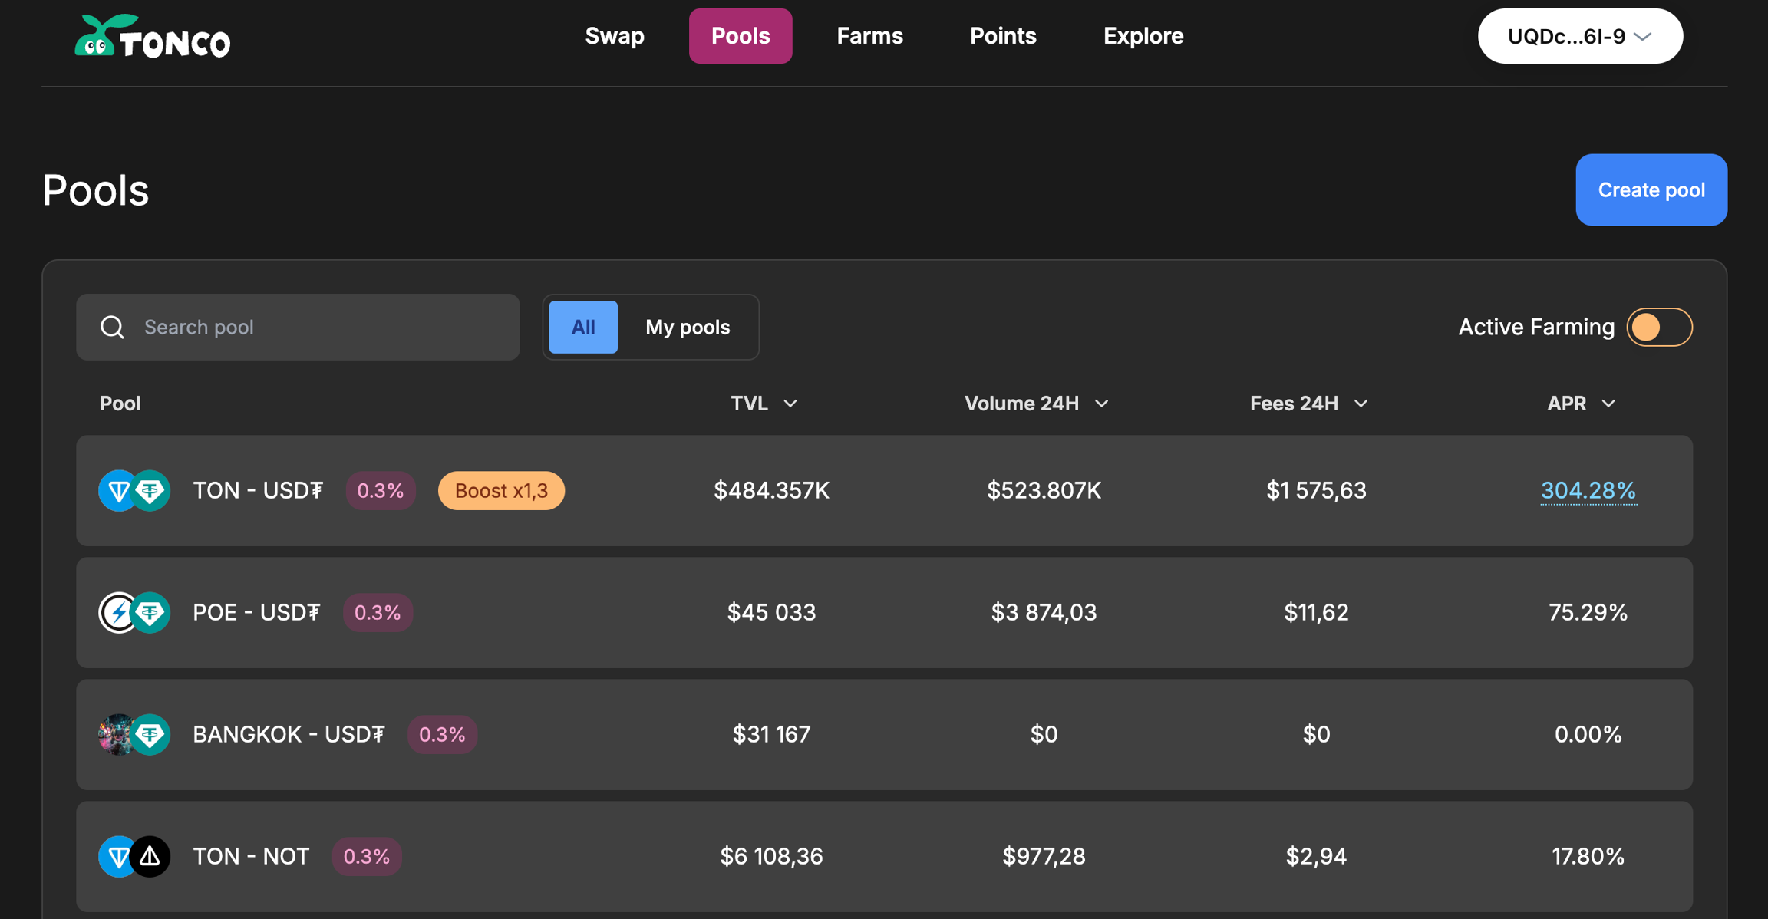
Task: Switch filter to My pools
Action: [x=687, y=327]
